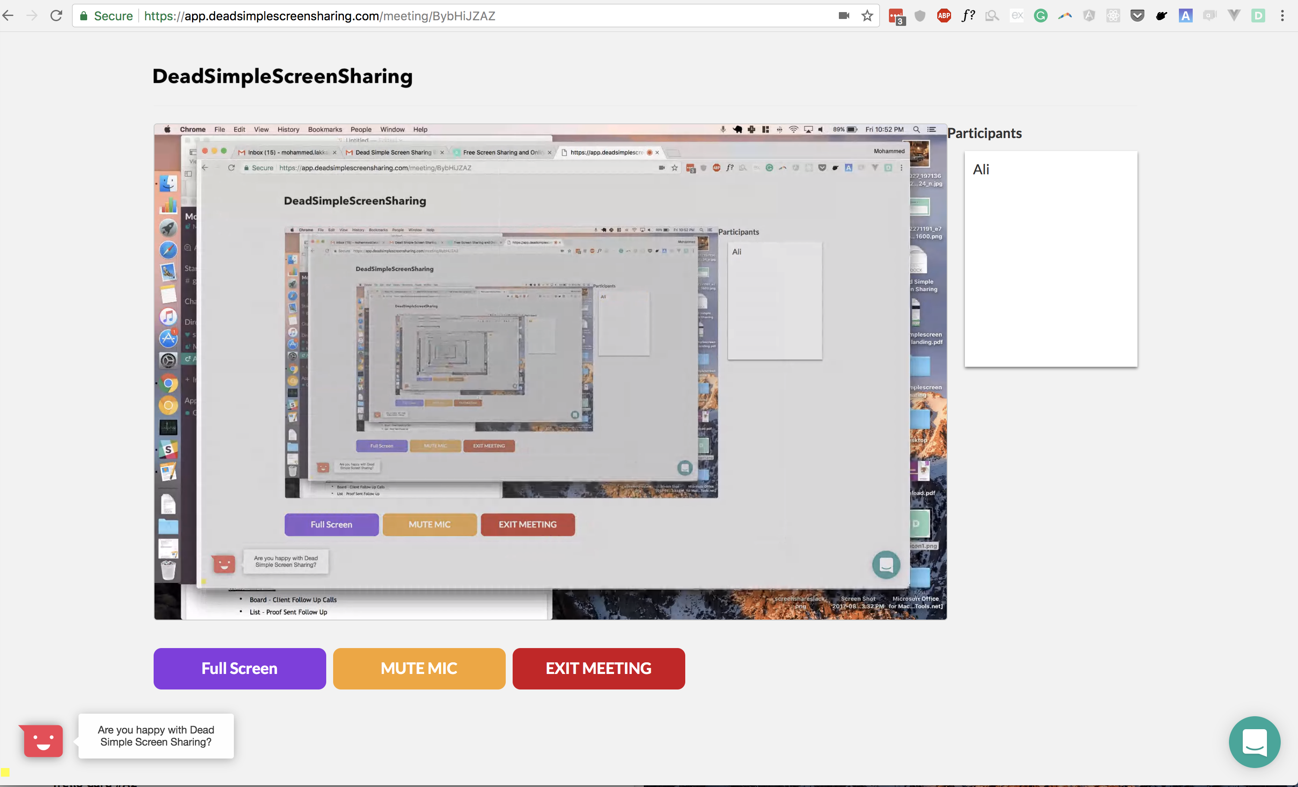Click the EXIT MEETING button
Viewport: 1298px width, 787px height.
(x=599, y=668)
